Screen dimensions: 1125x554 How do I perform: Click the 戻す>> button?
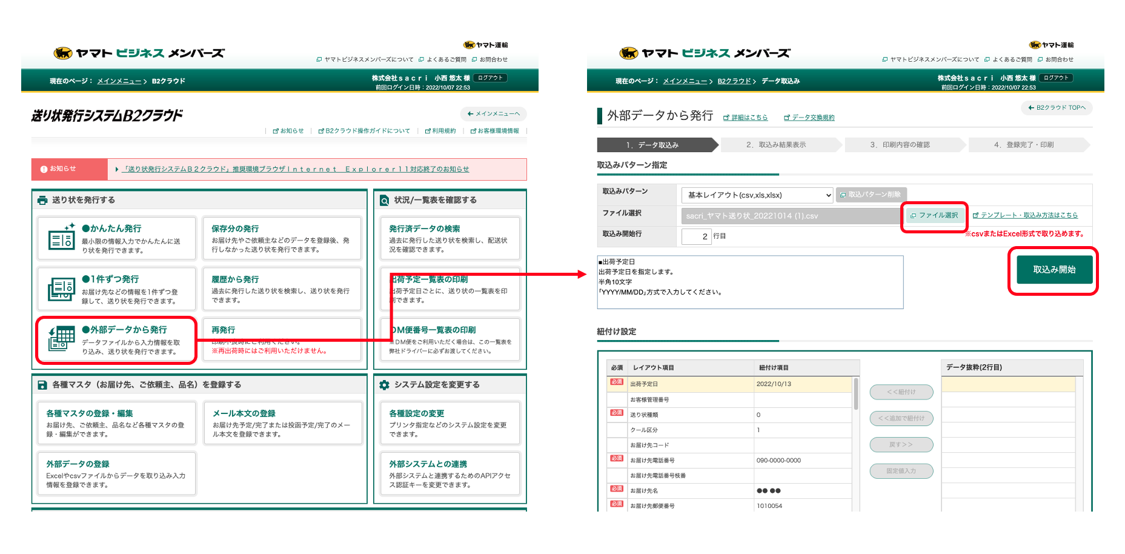(901, 445)
